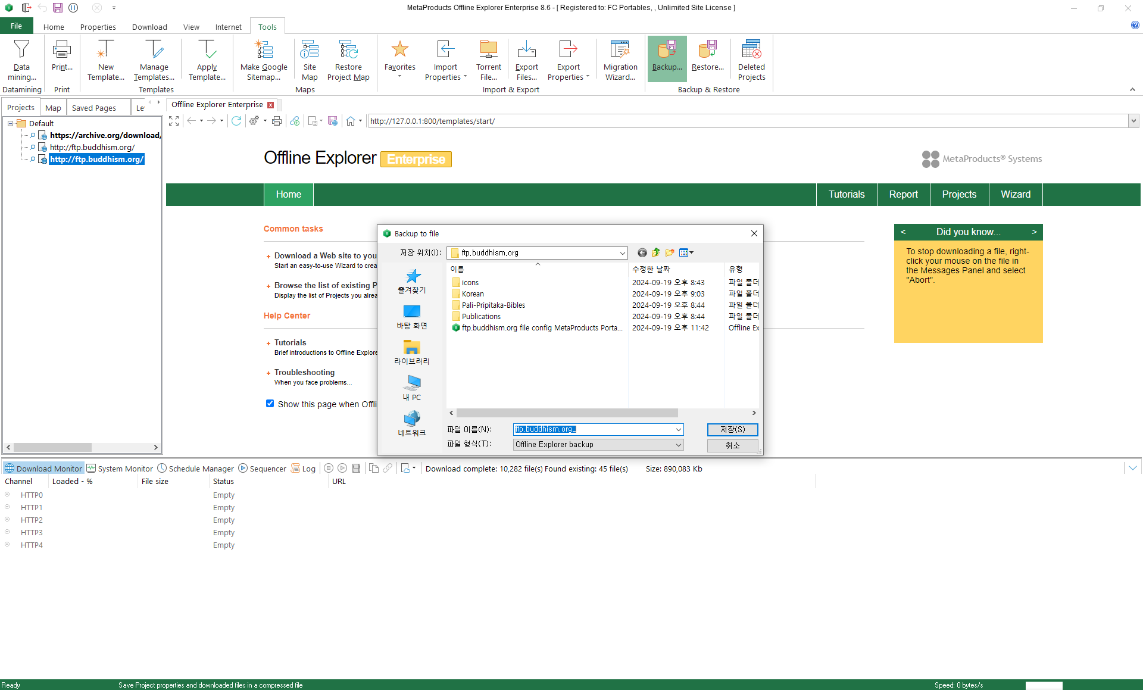Uncheck Show this page checkbox
This screenshot has height=690, width=1143.
(270, 404)
